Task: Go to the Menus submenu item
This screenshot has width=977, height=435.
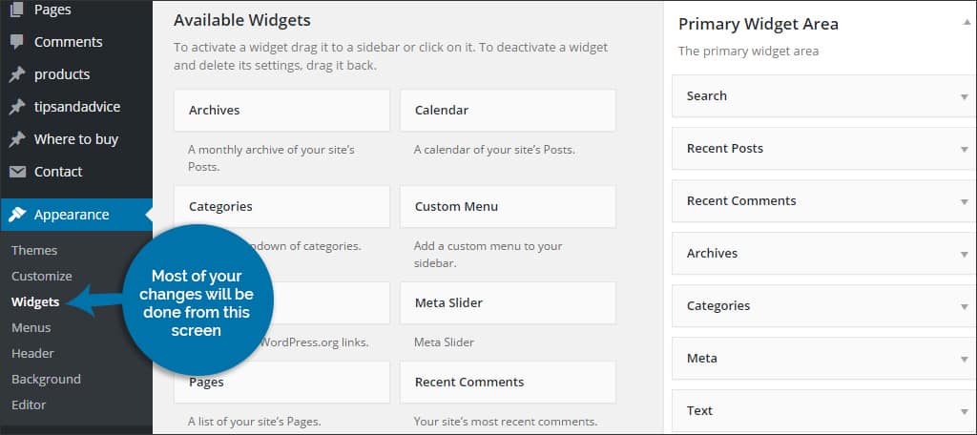Action: [x=31, y=327]
